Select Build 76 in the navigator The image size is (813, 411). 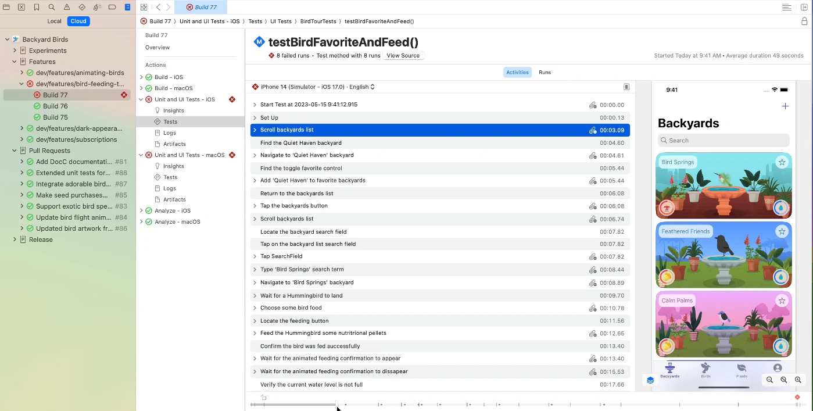[x=55, y=106]
